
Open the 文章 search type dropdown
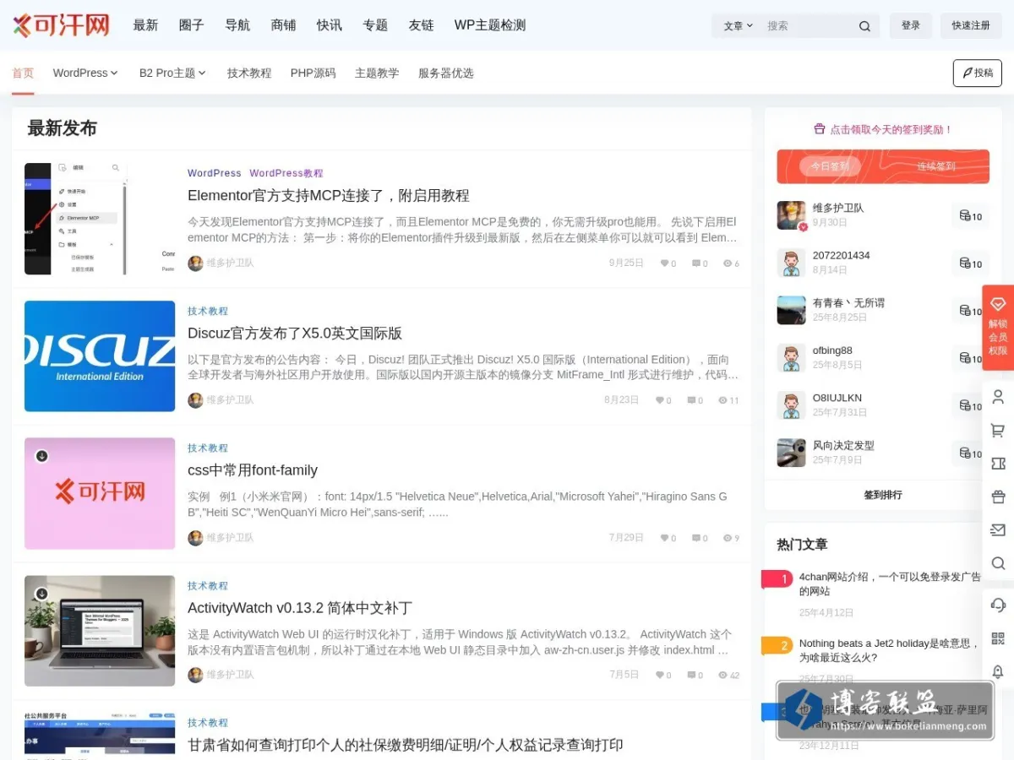738,26
